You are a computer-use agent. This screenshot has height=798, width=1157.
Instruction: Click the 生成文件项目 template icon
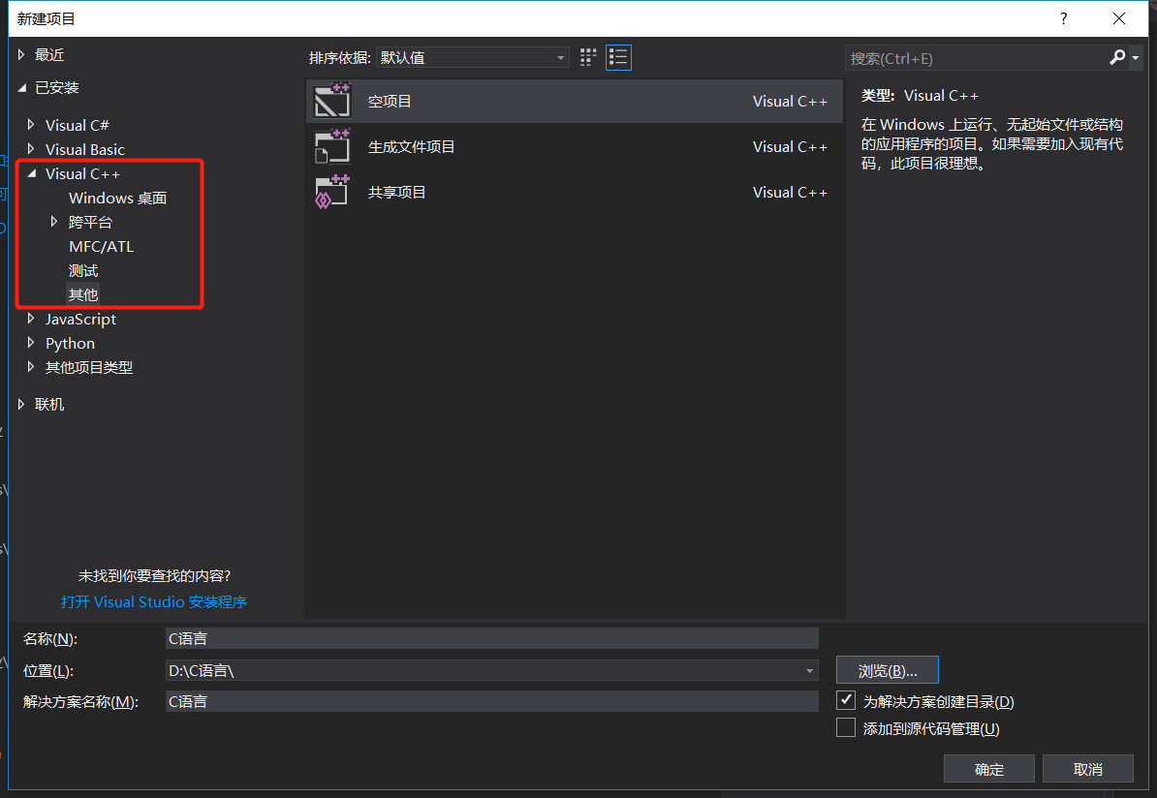(x=332, y=147)
